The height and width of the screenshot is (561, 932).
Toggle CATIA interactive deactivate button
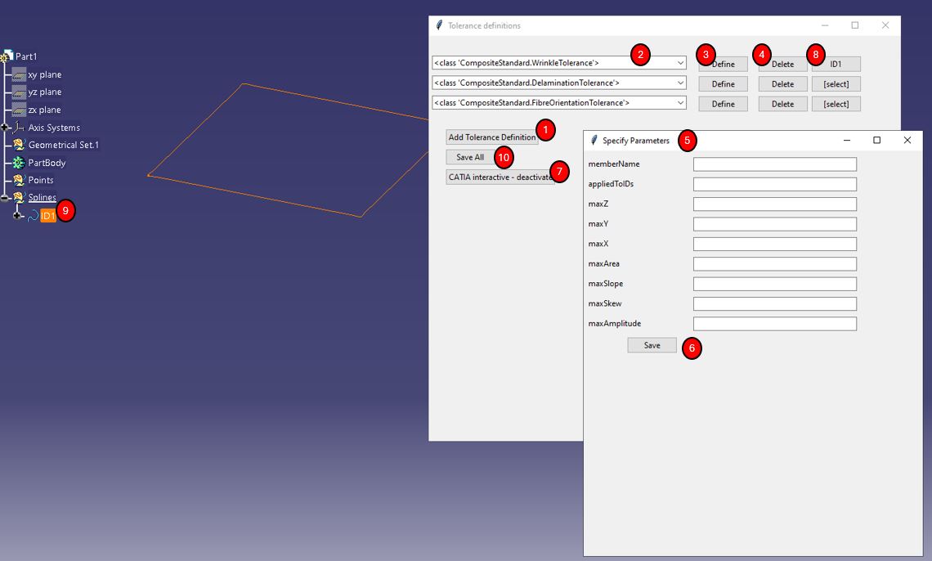tap(500, 177)
